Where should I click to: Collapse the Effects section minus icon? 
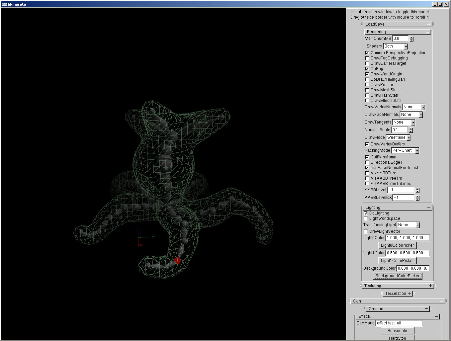coord(436,316)
